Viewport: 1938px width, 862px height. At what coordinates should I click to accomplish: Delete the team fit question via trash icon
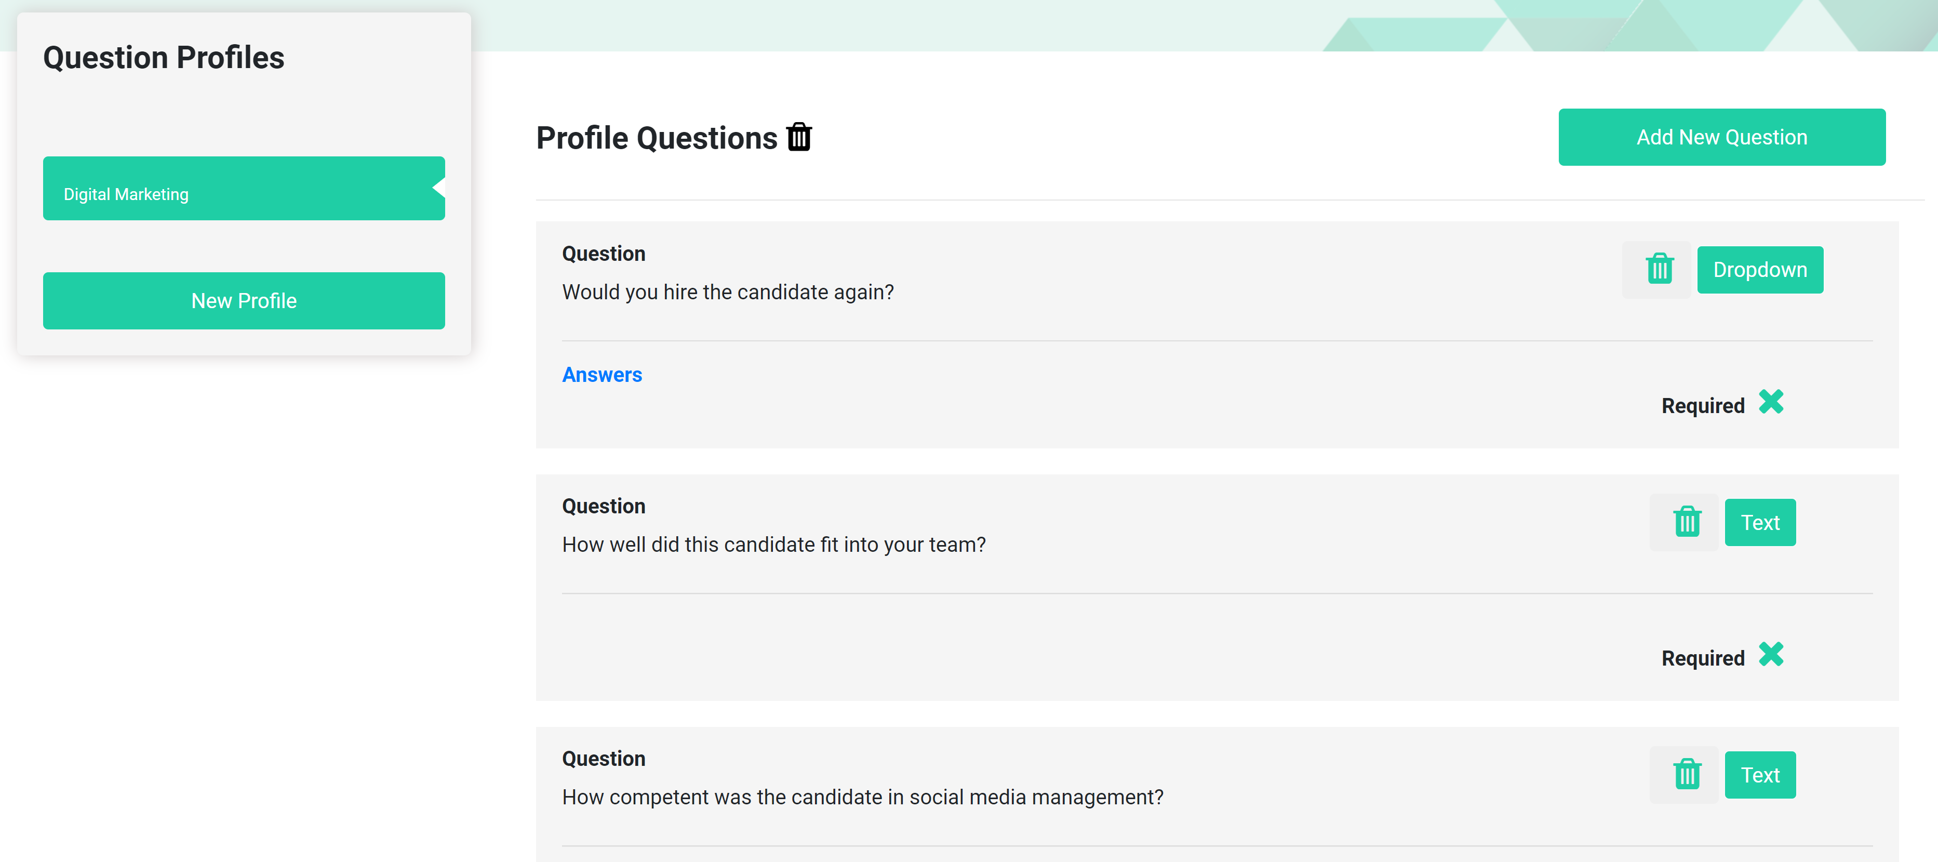(1686, 522)
